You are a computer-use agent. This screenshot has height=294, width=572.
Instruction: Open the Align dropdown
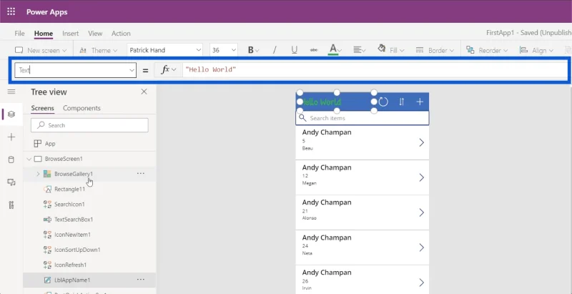pos(536,50)
